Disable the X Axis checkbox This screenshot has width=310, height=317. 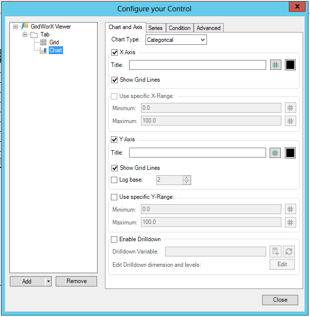tap(115, 52)
